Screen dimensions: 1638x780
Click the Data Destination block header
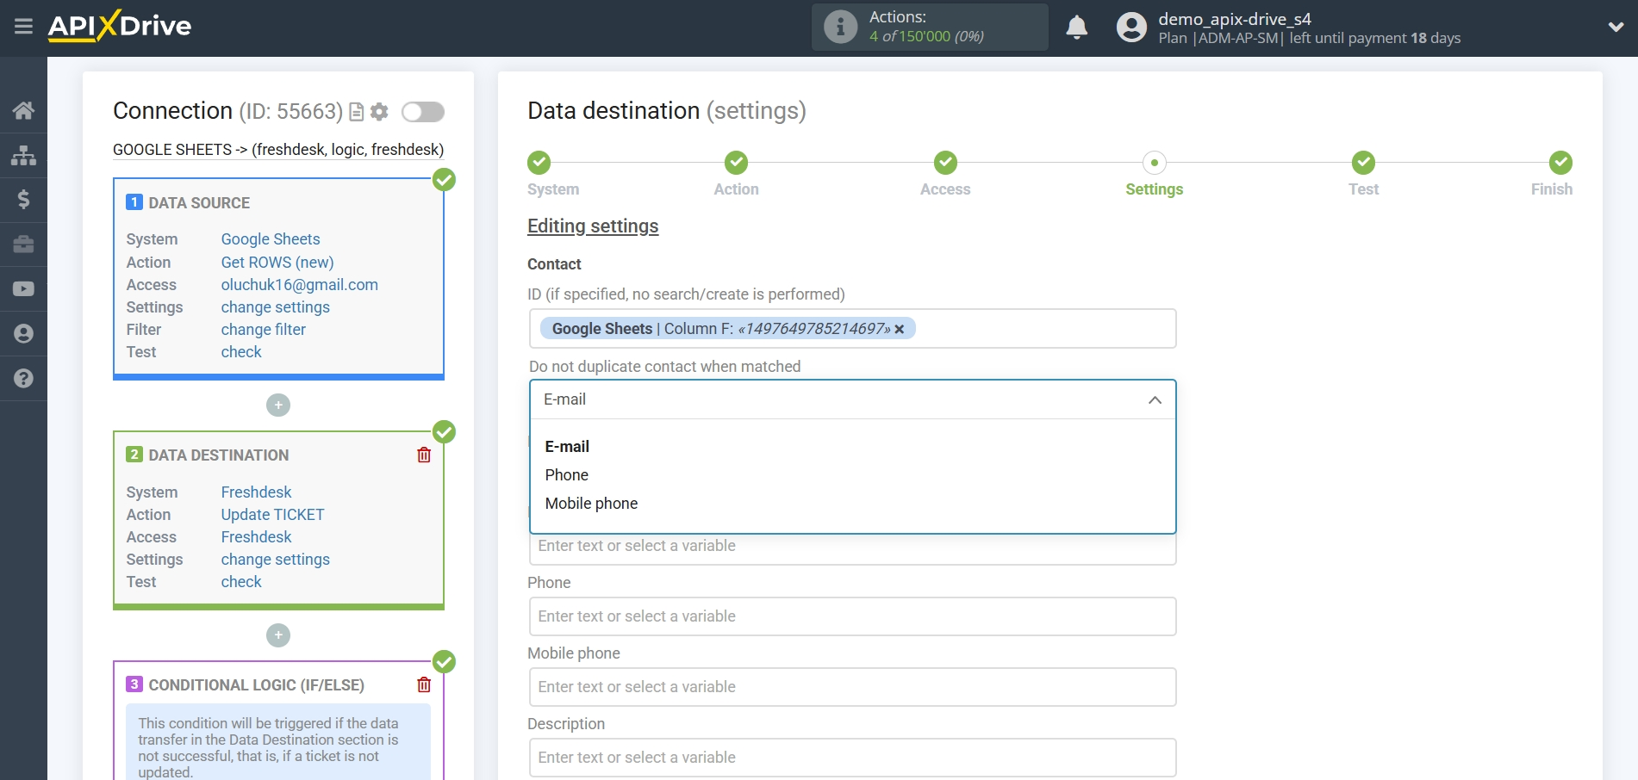(218, 455)
